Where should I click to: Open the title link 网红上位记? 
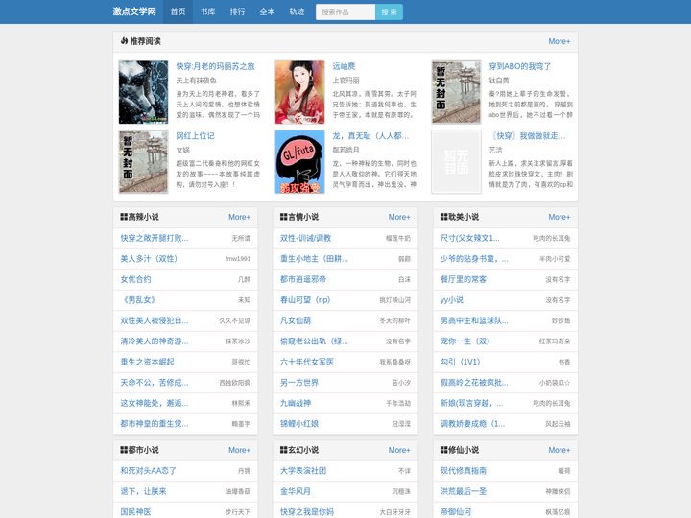click(x=195, y=136)
